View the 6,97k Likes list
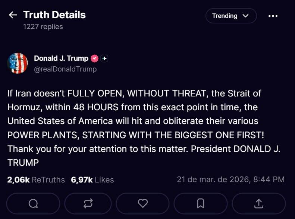 pos(92,180)
